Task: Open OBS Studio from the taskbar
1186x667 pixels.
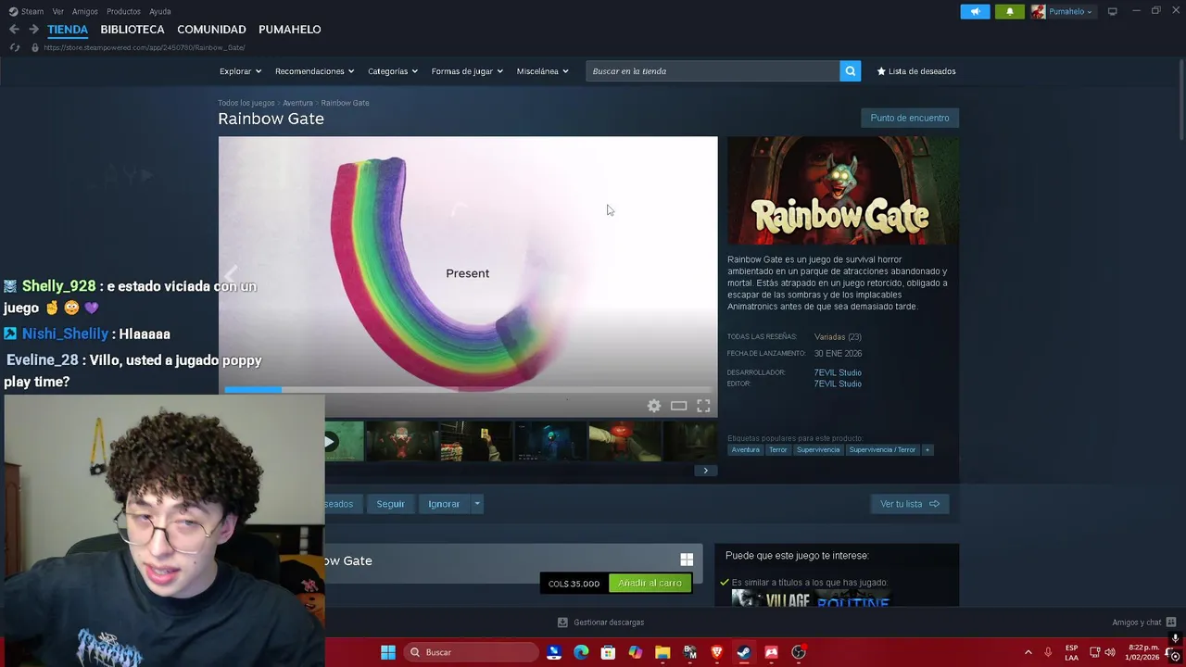Action: pyautogui.click(x=799, y=652)
